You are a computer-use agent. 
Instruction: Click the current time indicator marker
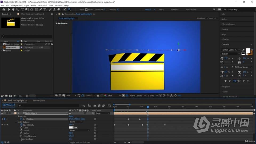148,107
